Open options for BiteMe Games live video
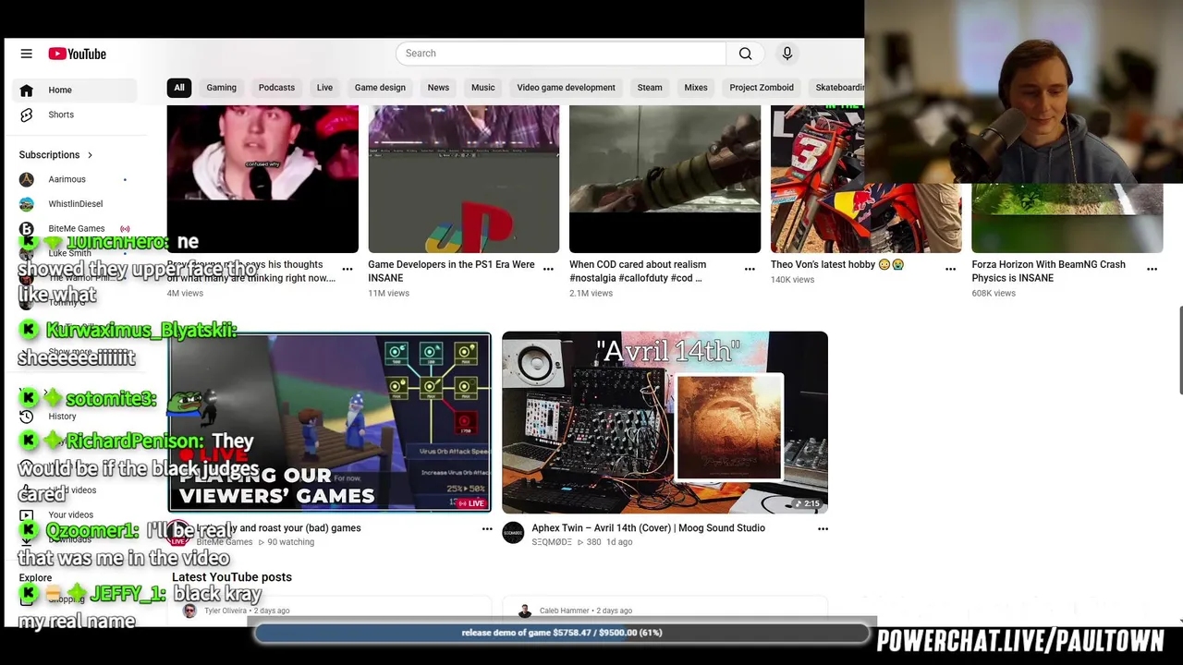Image resolution: width=1183 pixels, height=665 pixels. coord(487,528)
